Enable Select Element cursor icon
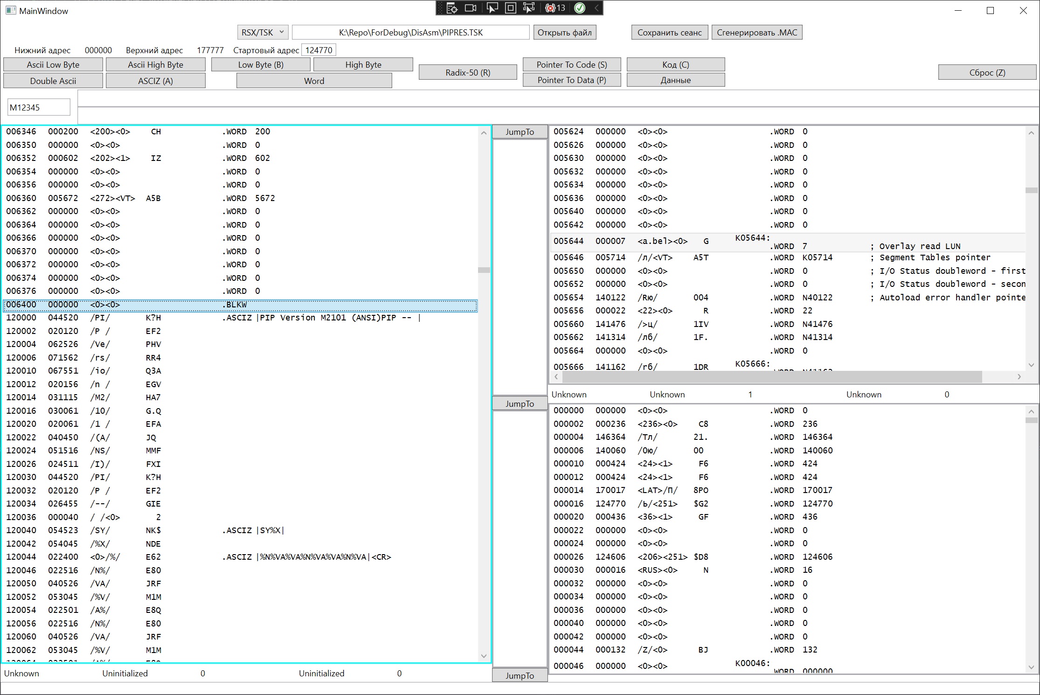 click(492, 8)
